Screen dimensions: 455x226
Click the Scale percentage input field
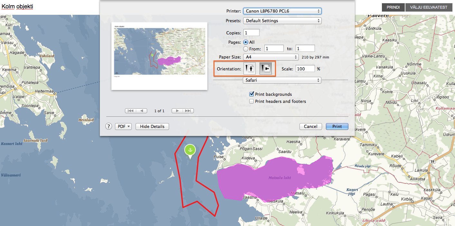(305, 69)
